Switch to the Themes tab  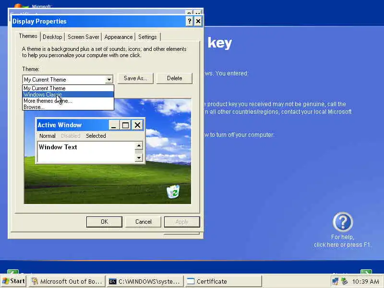point(28,36)
